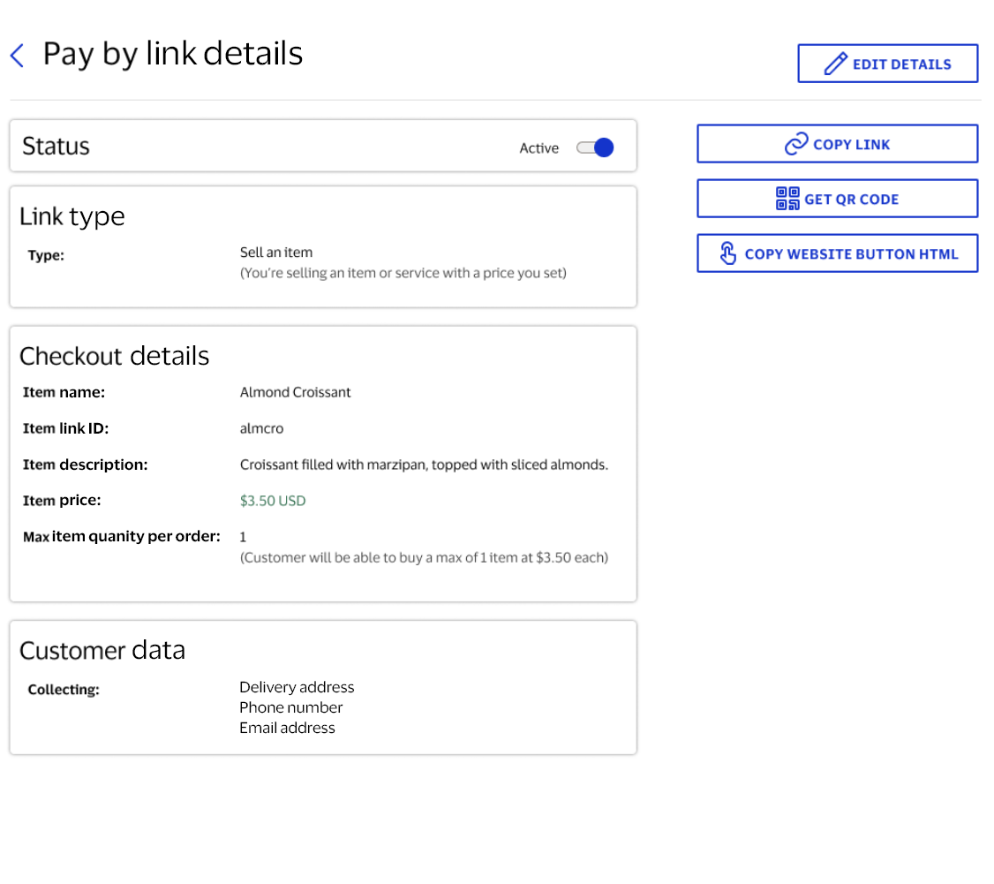Click the Link type section heading
The image size is (994, 884).
(72, 216)
